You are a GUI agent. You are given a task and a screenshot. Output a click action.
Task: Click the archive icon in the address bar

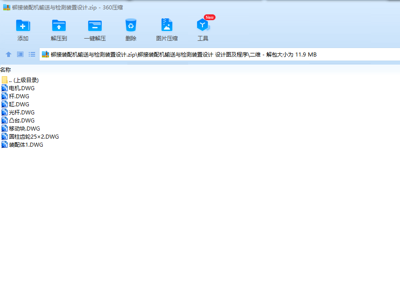coord(45,54)
